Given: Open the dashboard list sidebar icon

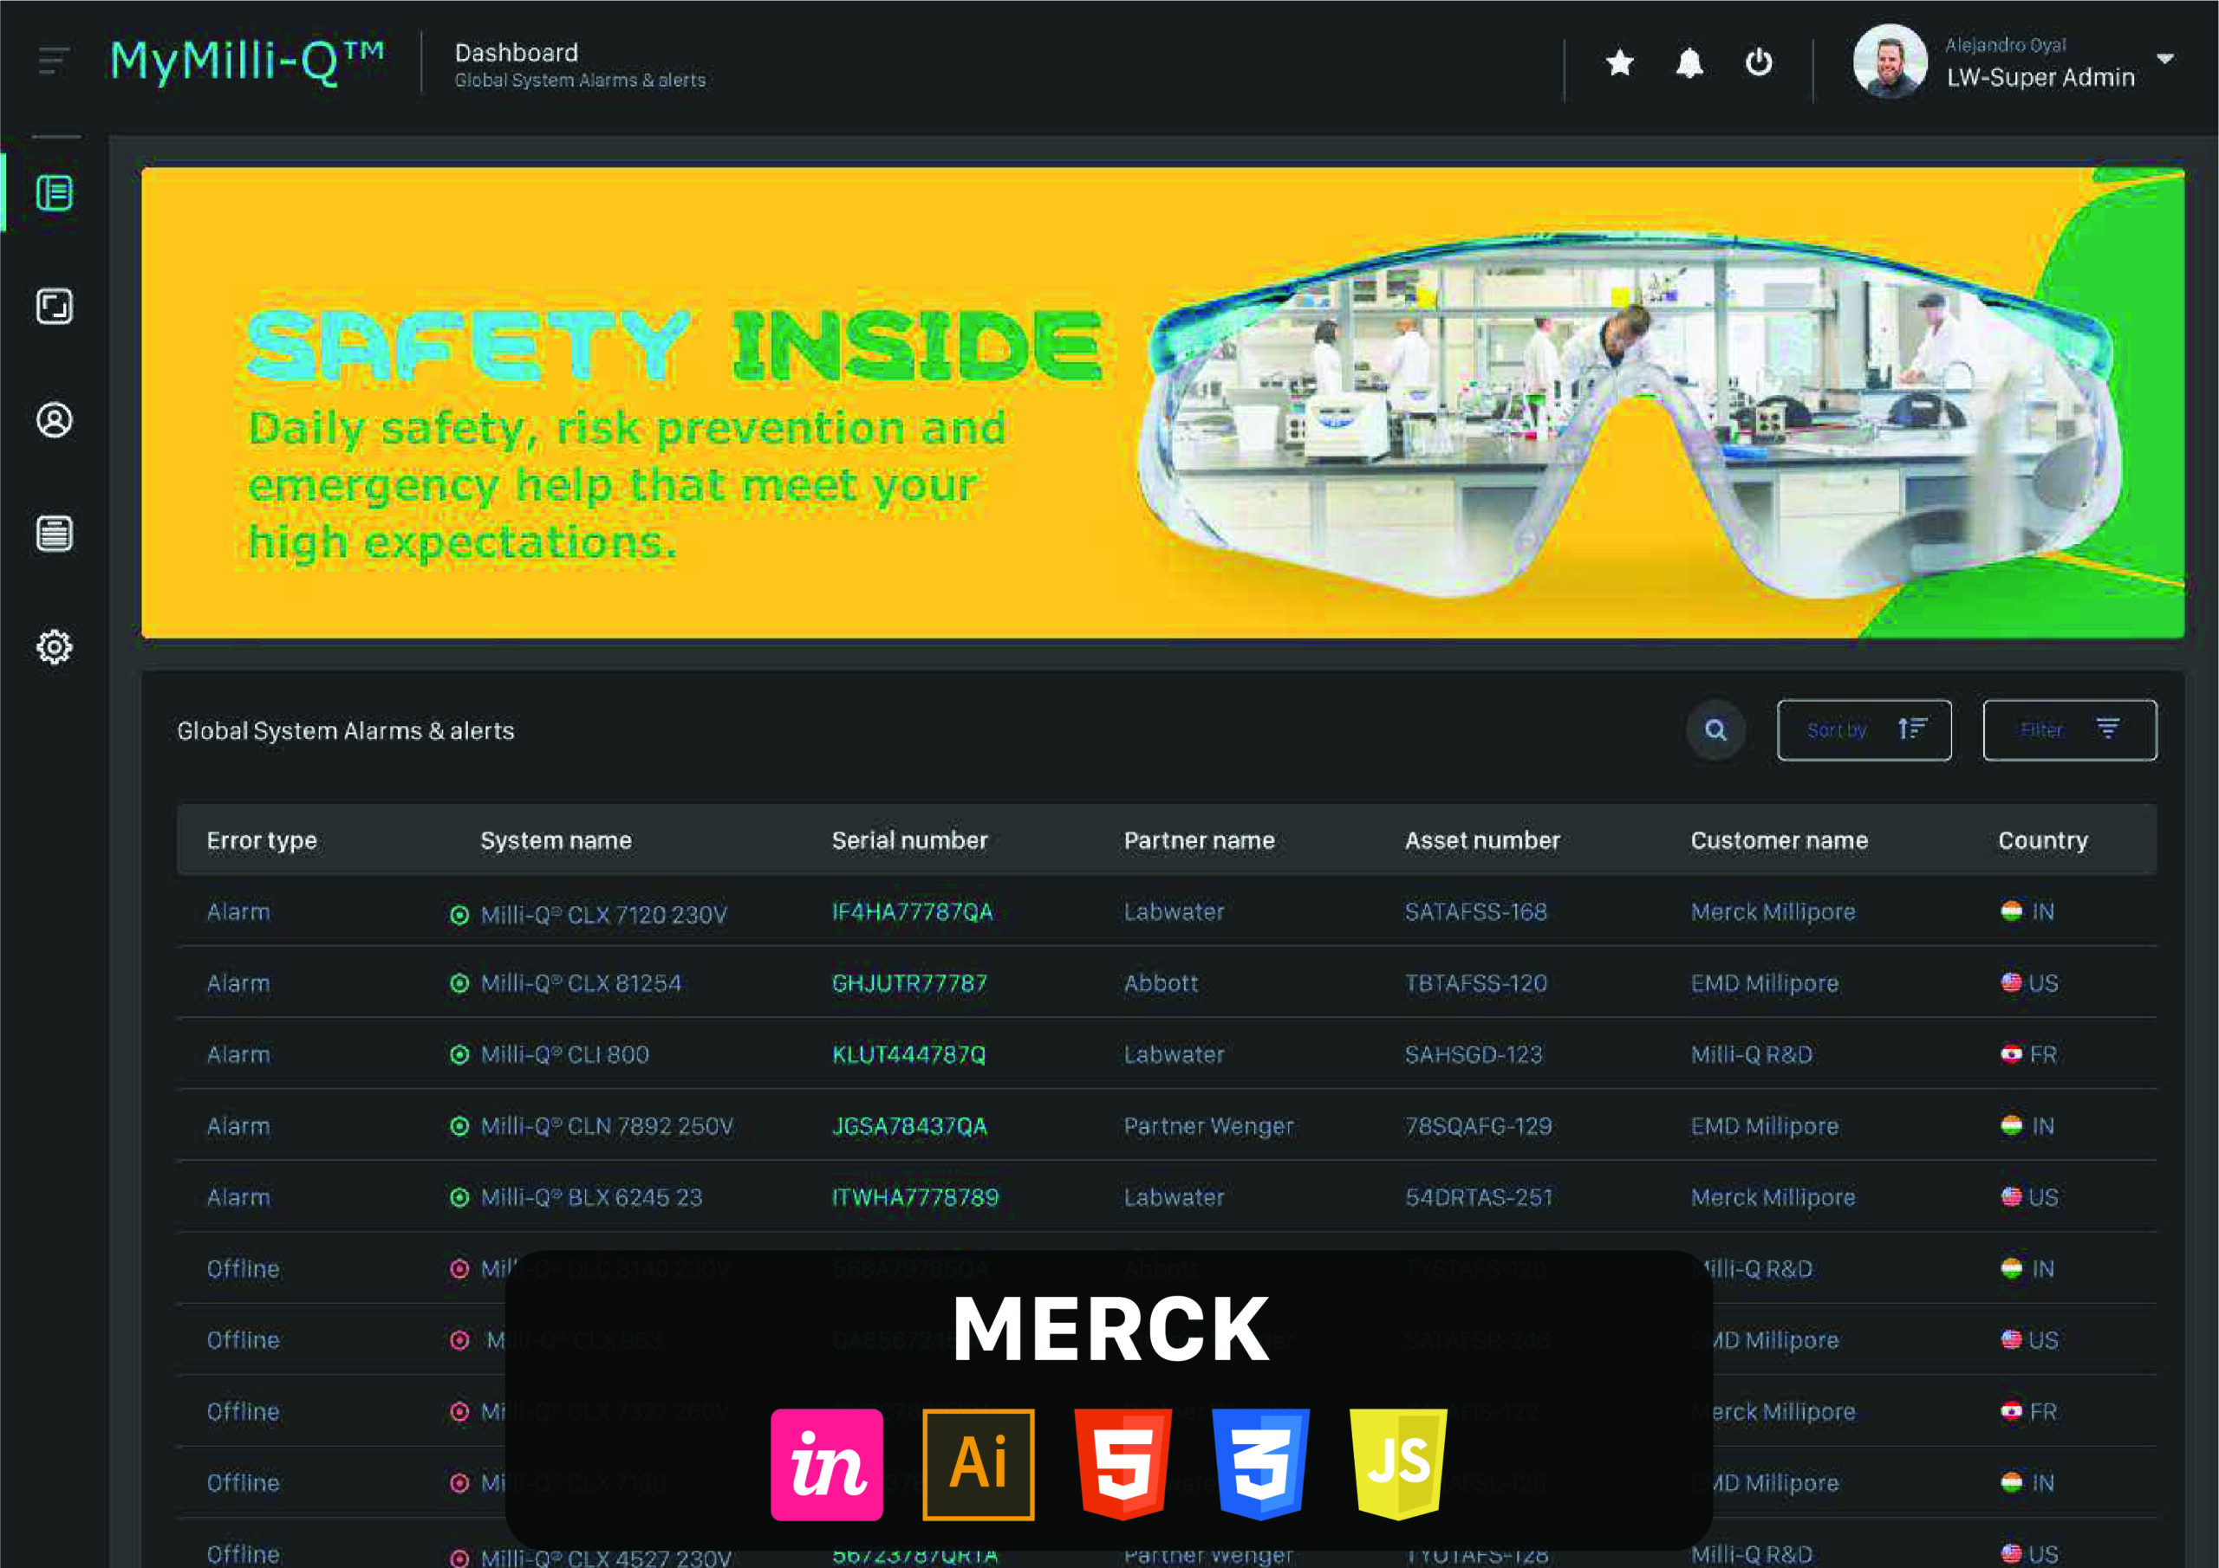Looking at the screenshot, I should 54,193.
